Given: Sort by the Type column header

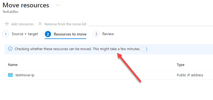Looking at the screenshot, I should (180, 65).
